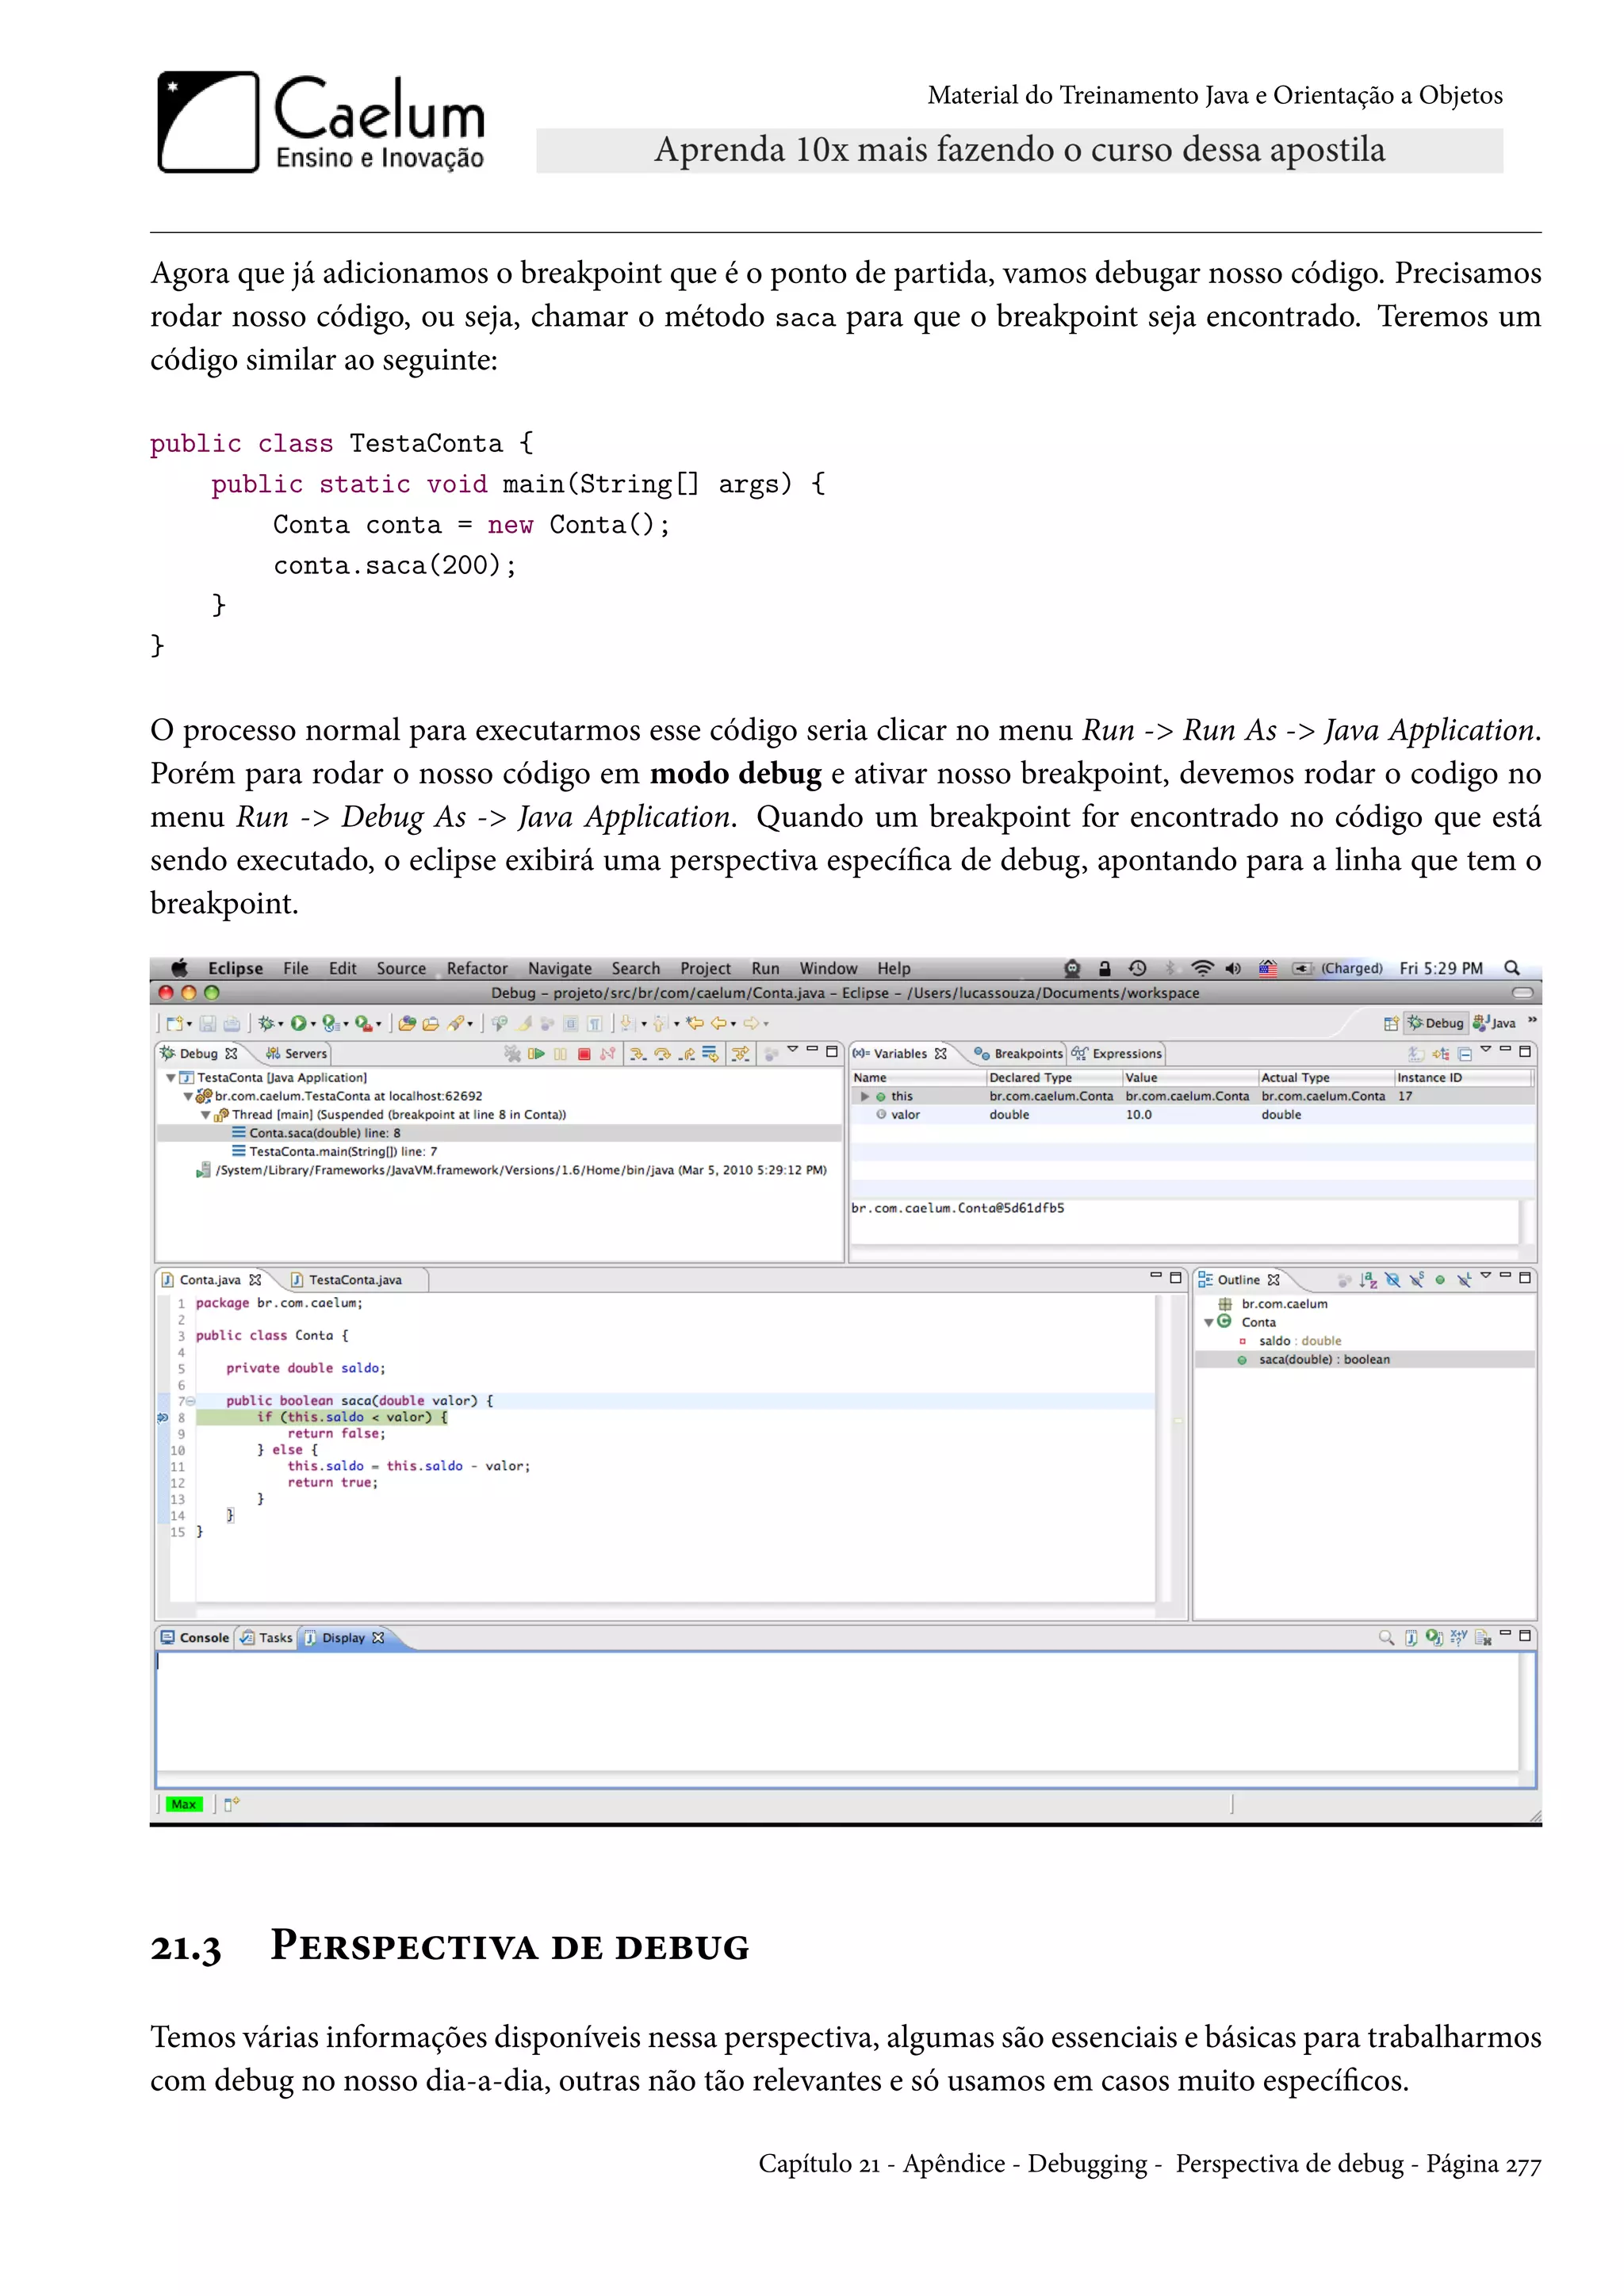Toggle Use Step Filters in Debug view
This screenshot has height=2296, width=1624.
click(740, 1053)
